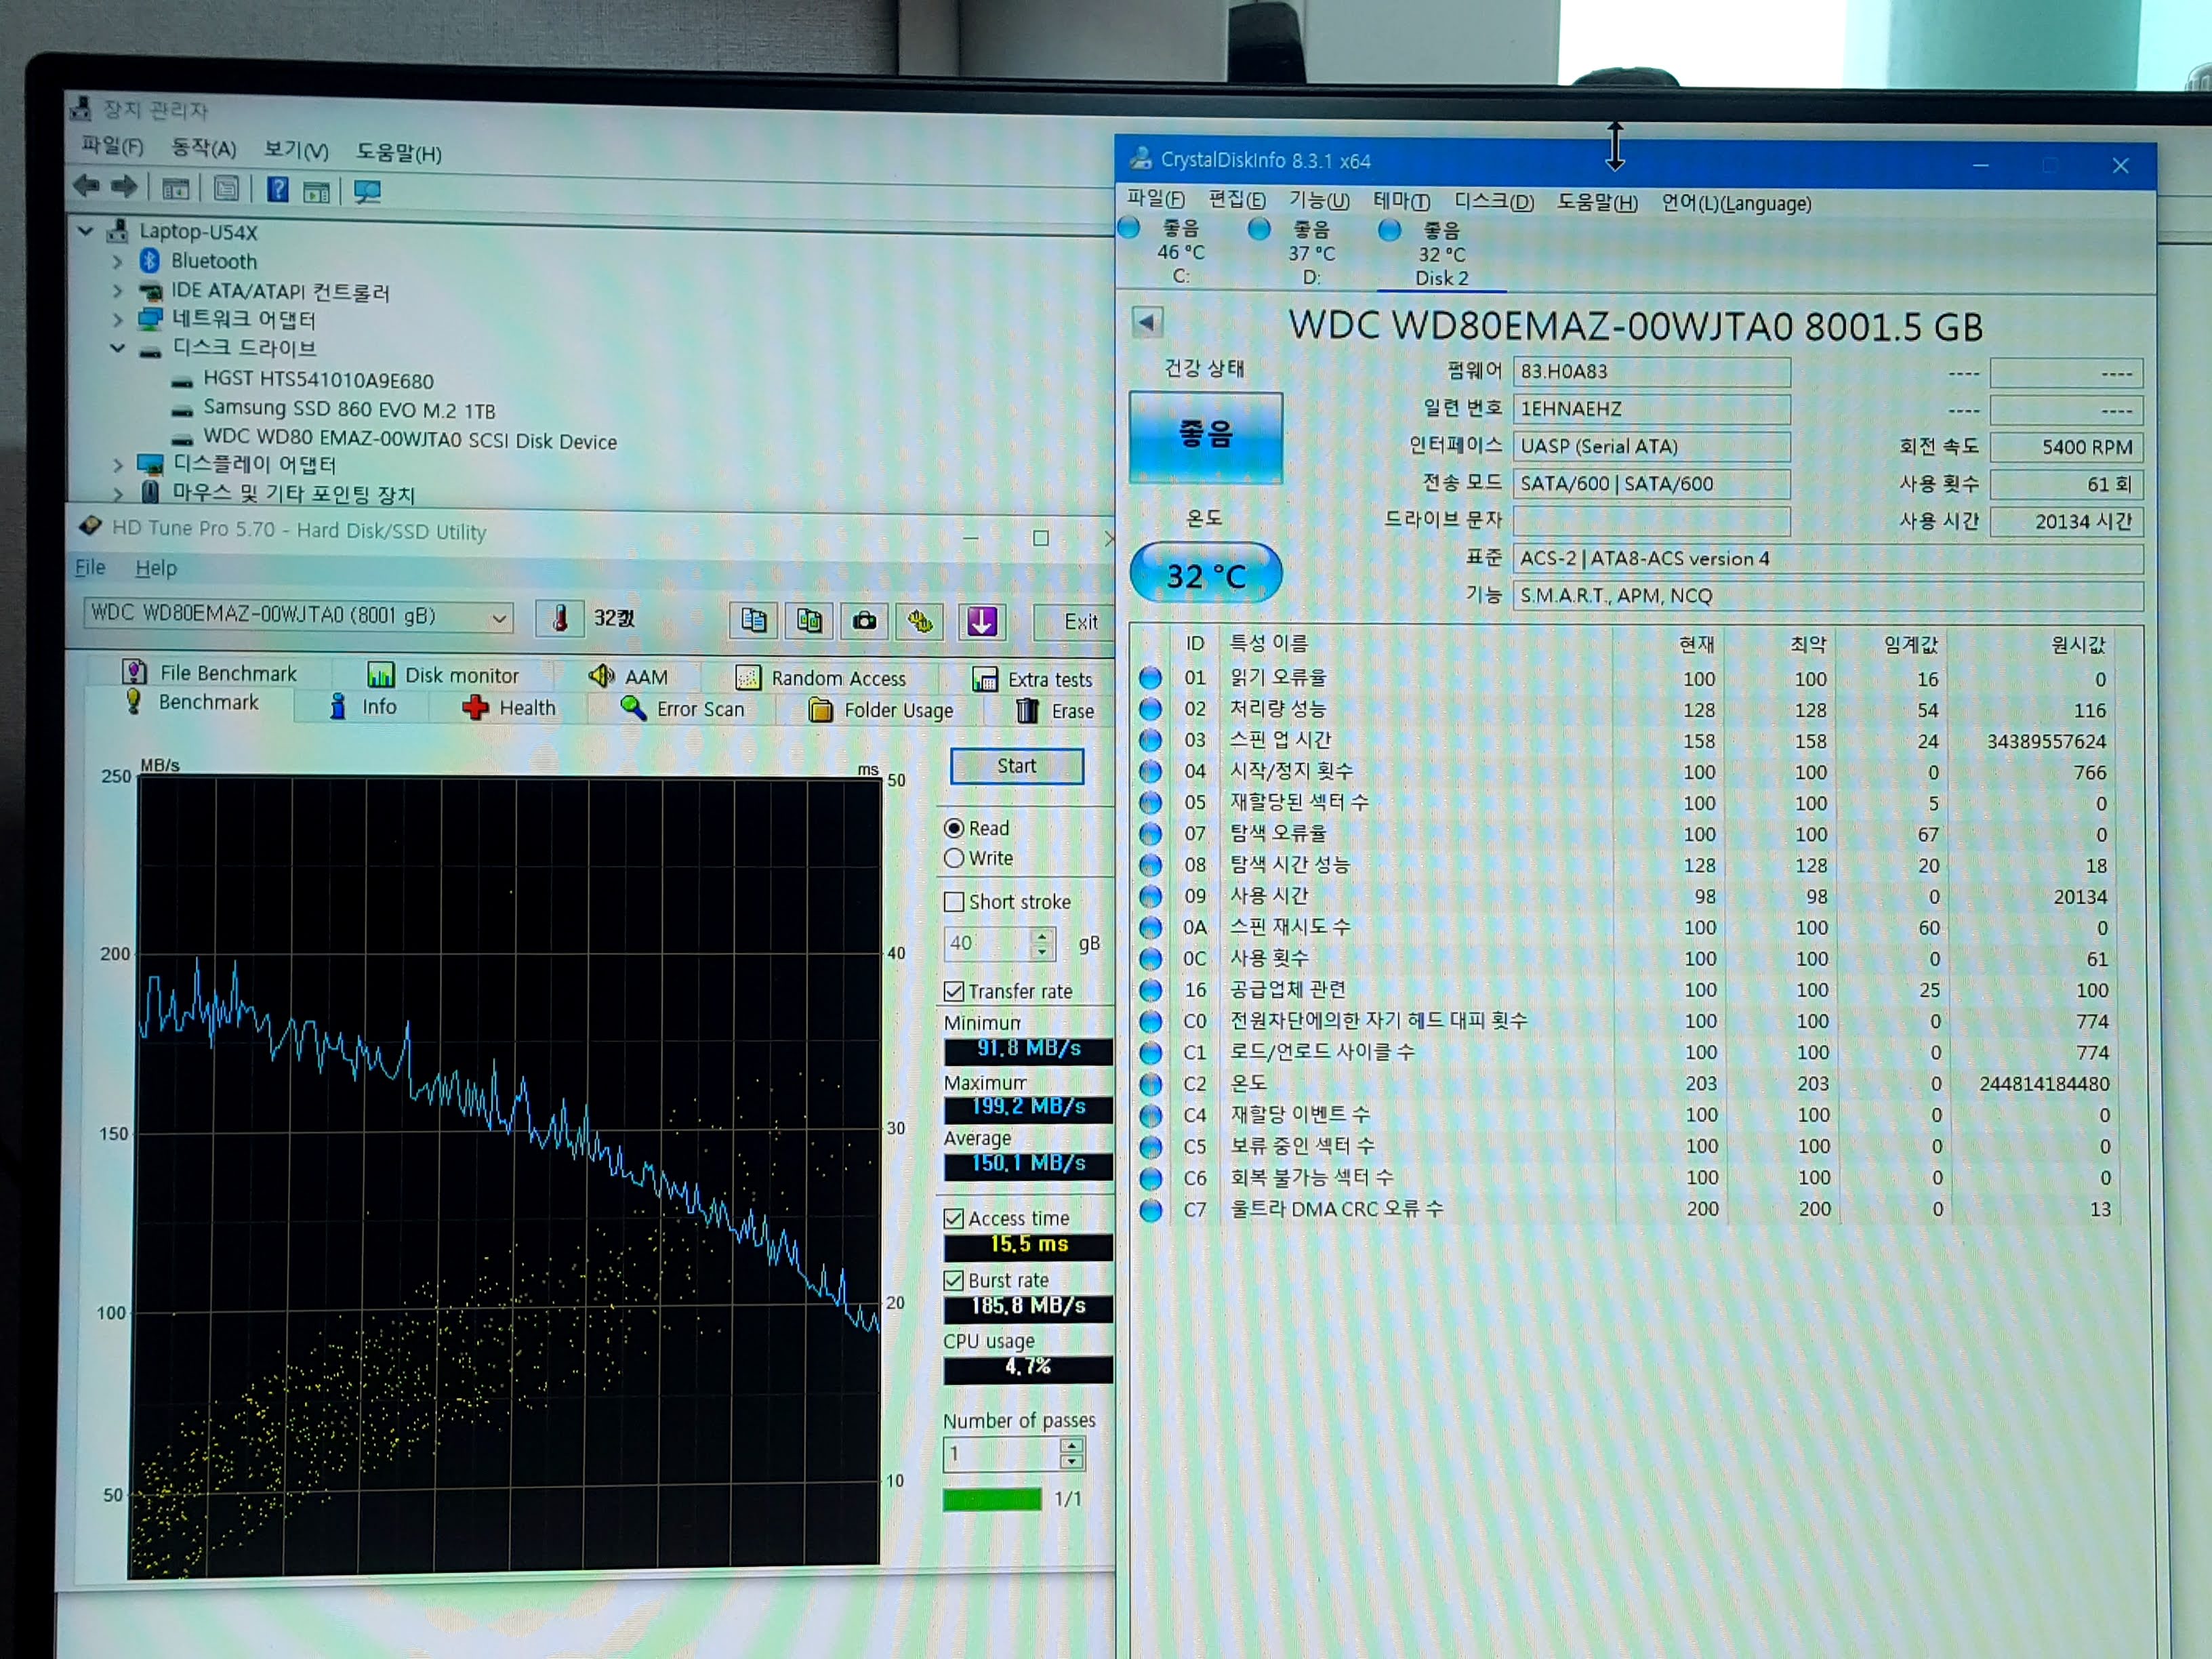
Task: Open HD Tune AAM tab
Action: tap(628, 677)
